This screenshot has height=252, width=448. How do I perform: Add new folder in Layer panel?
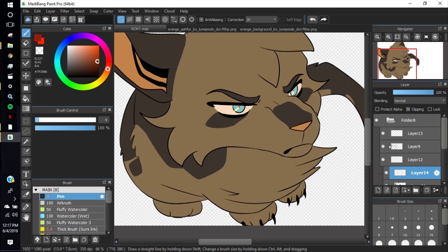tap(416, 190)
